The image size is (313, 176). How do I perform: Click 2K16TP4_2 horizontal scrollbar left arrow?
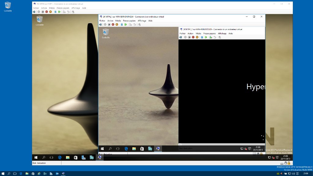pos(180,145)
